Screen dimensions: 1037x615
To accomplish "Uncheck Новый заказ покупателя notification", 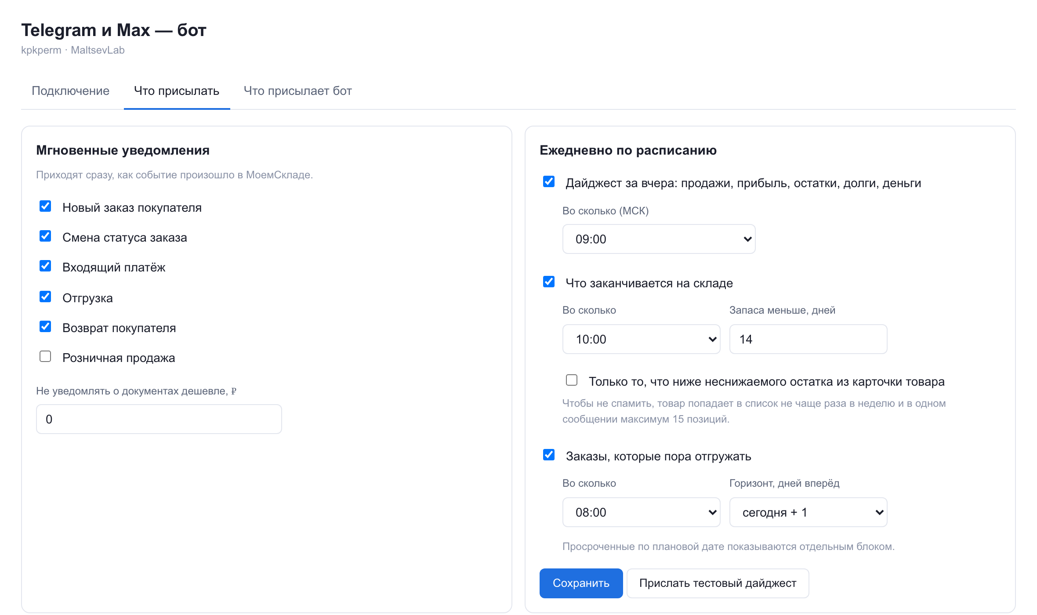I will 45,206.
